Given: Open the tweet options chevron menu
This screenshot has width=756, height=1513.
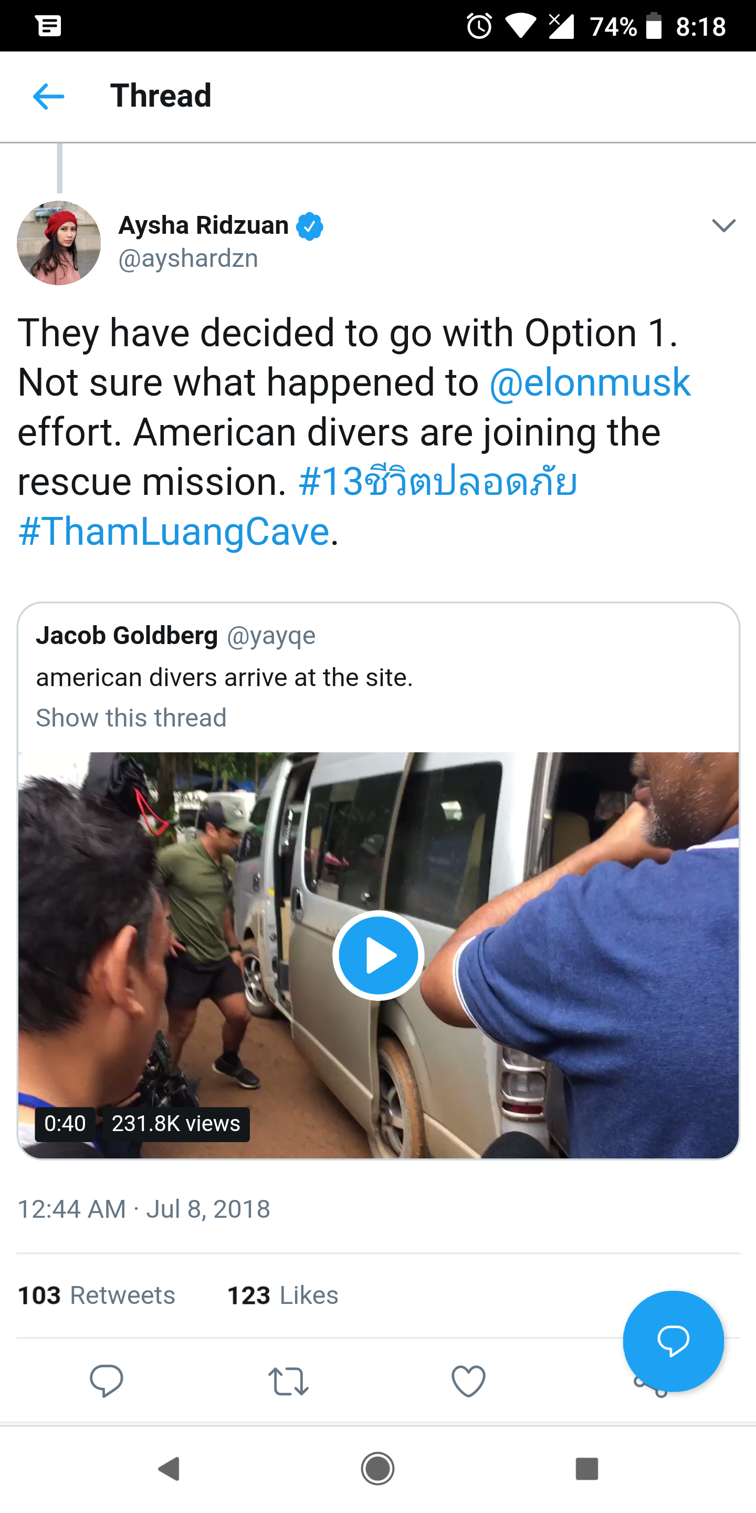Looking at the screenshot, I should coord(723,225).
